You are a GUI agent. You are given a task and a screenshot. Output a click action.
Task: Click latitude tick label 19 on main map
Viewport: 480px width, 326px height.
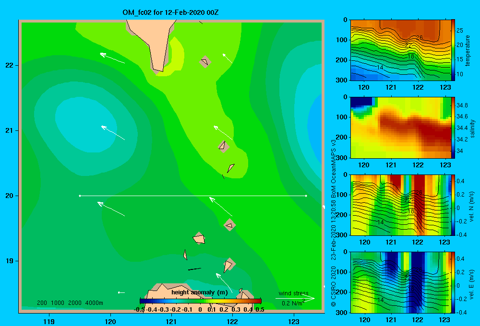click(x=9, y=261)
